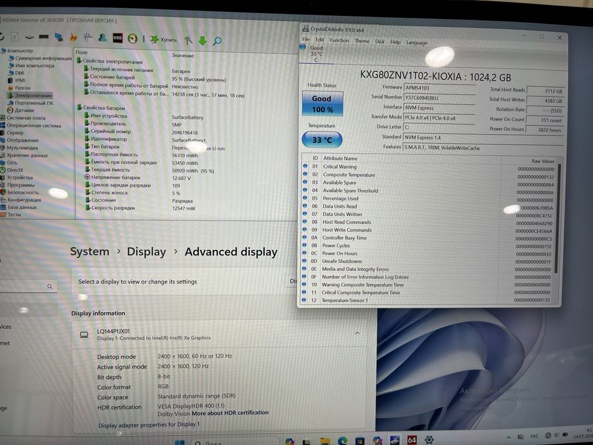The image size is (593, 445).
Task: Switch to AIDA64 red 64 taskbar icon
Action: click(412, 440)
